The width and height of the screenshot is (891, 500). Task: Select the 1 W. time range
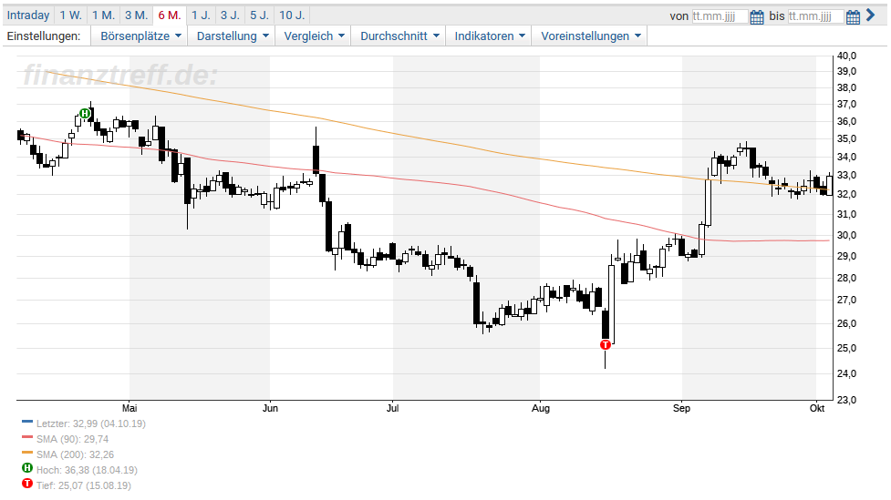(71, 15)
